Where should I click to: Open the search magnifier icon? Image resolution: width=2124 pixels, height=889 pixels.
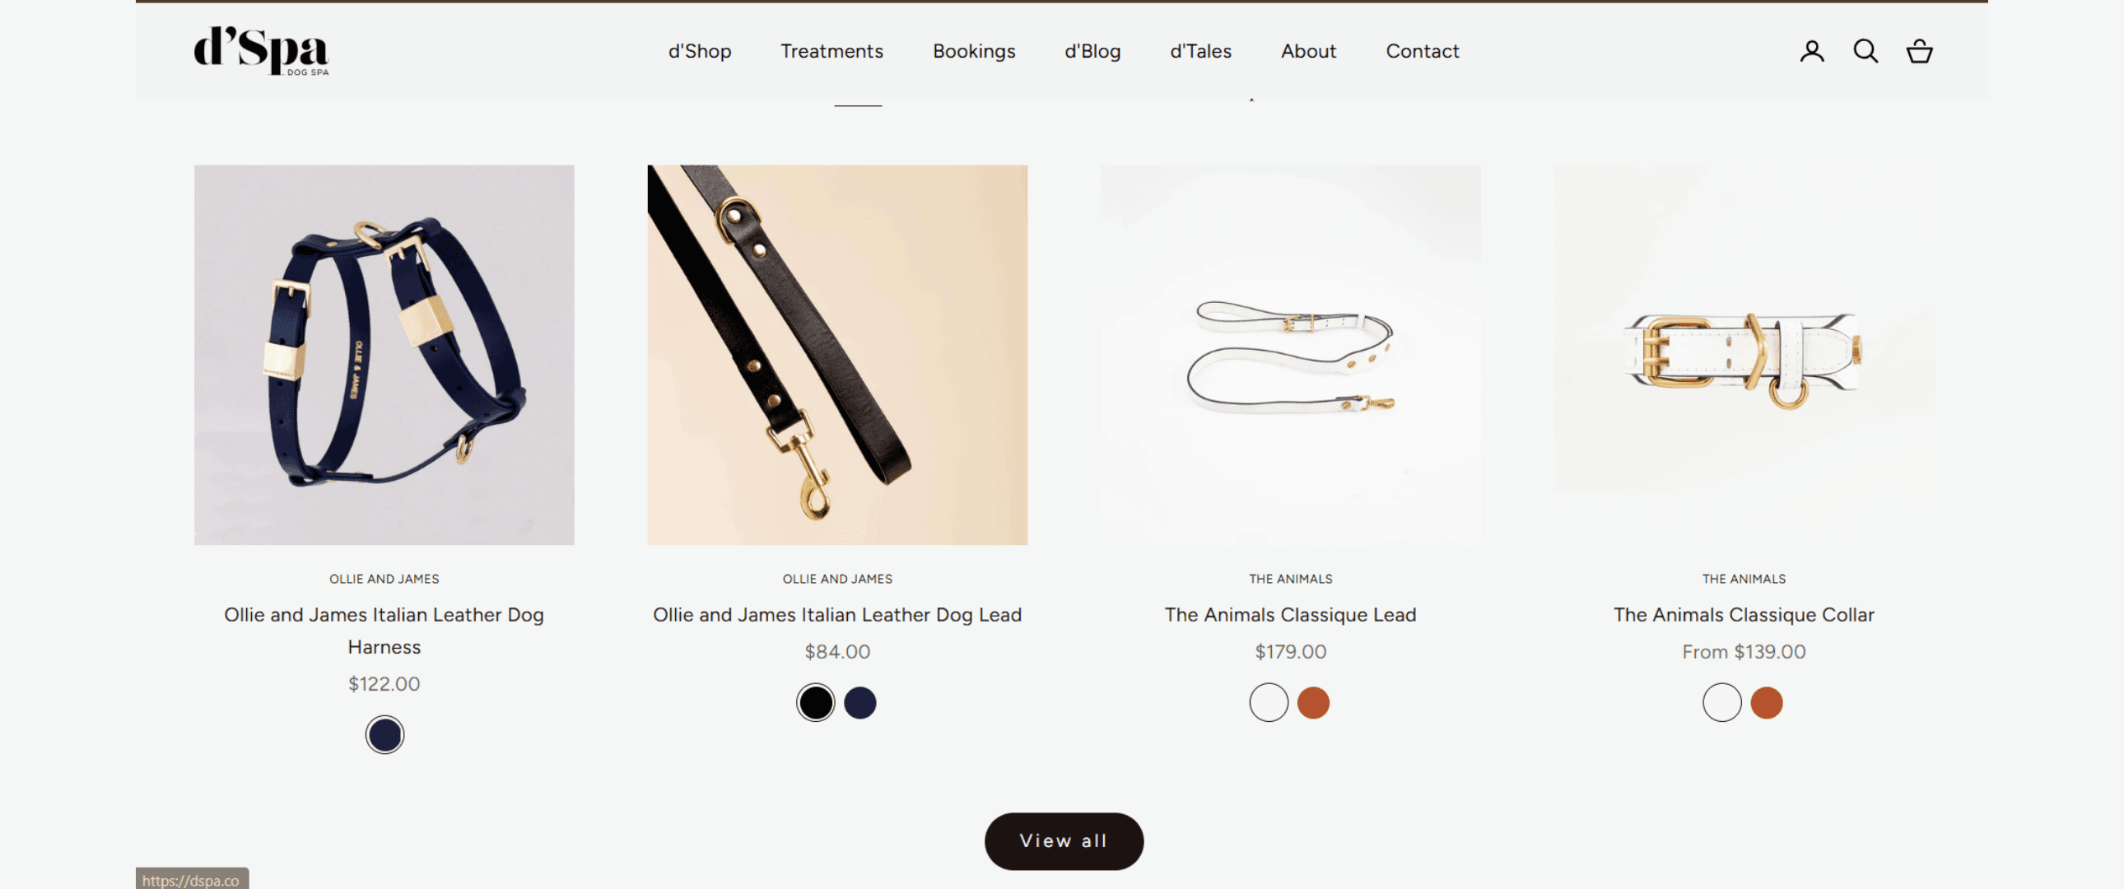(x=1865, y=51)
